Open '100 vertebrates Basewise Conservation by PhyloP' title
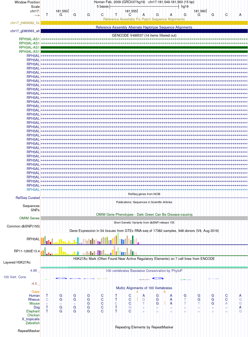This screenshot has height=337, width=248. tap(144, 271)
